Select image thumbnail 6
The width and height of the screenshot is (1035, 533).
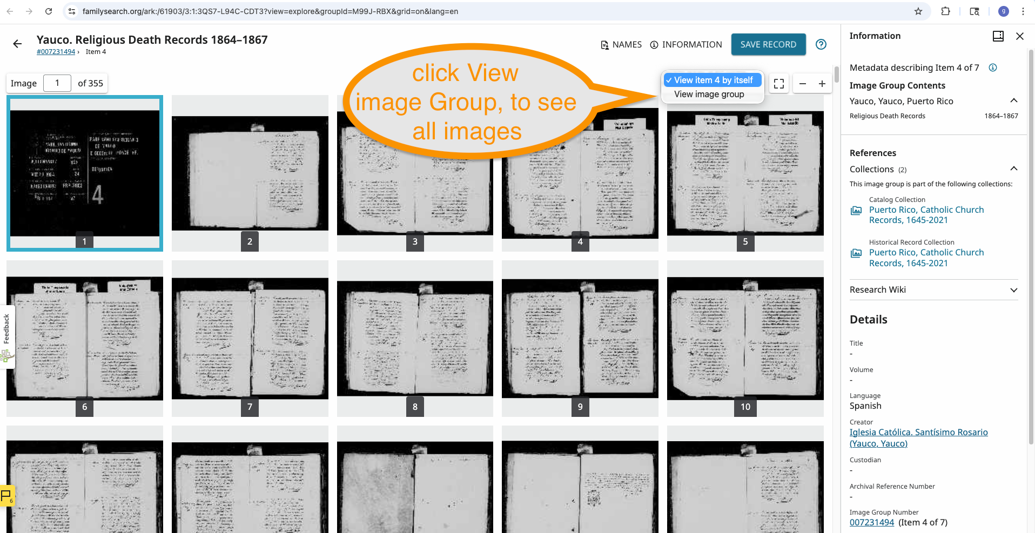point(85,339)
